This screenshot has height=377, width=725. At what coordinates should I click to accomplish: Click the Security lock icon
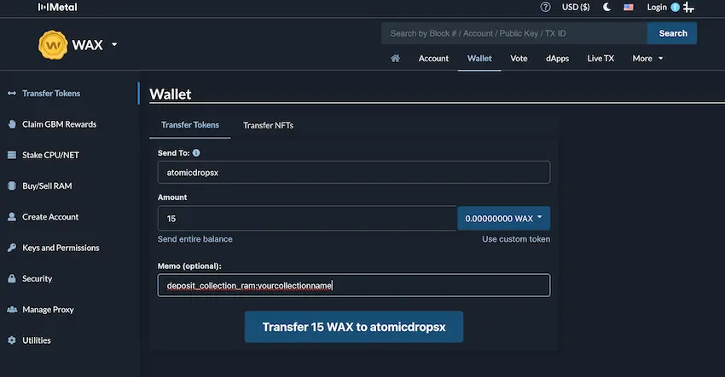(x=12, y=279)
